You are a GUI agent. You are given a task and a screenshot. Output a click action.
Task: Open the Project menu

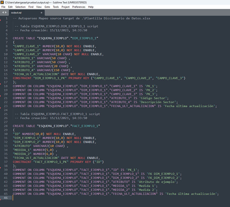[65, 7]
